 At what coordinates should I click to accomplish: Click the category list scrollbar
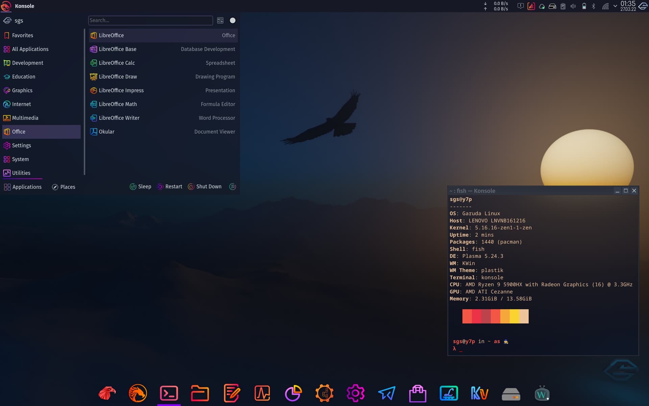pyautogui.click(x=84, y=102)
